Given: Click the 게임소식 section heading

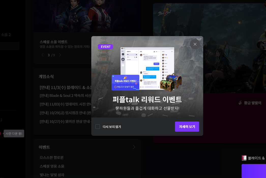Looking at the screenshot, I should pyautogui.click(x=46, y=77).
